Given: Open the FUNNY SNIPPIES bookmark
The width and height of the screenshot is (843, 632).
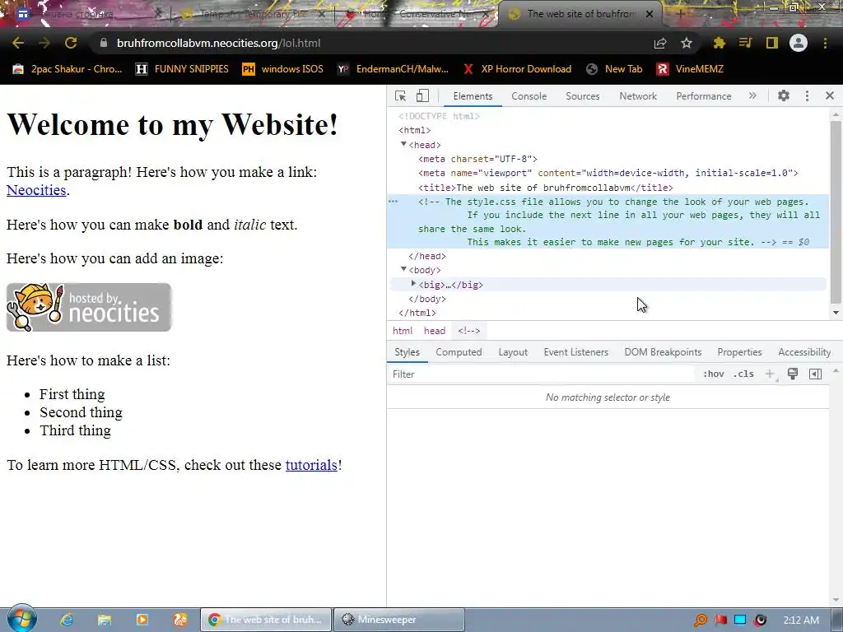Looking at the screenshot, I should 182,69.
